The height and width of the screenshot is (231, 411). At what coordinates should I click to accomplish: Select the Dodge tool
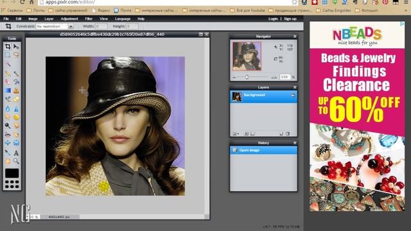8,126
